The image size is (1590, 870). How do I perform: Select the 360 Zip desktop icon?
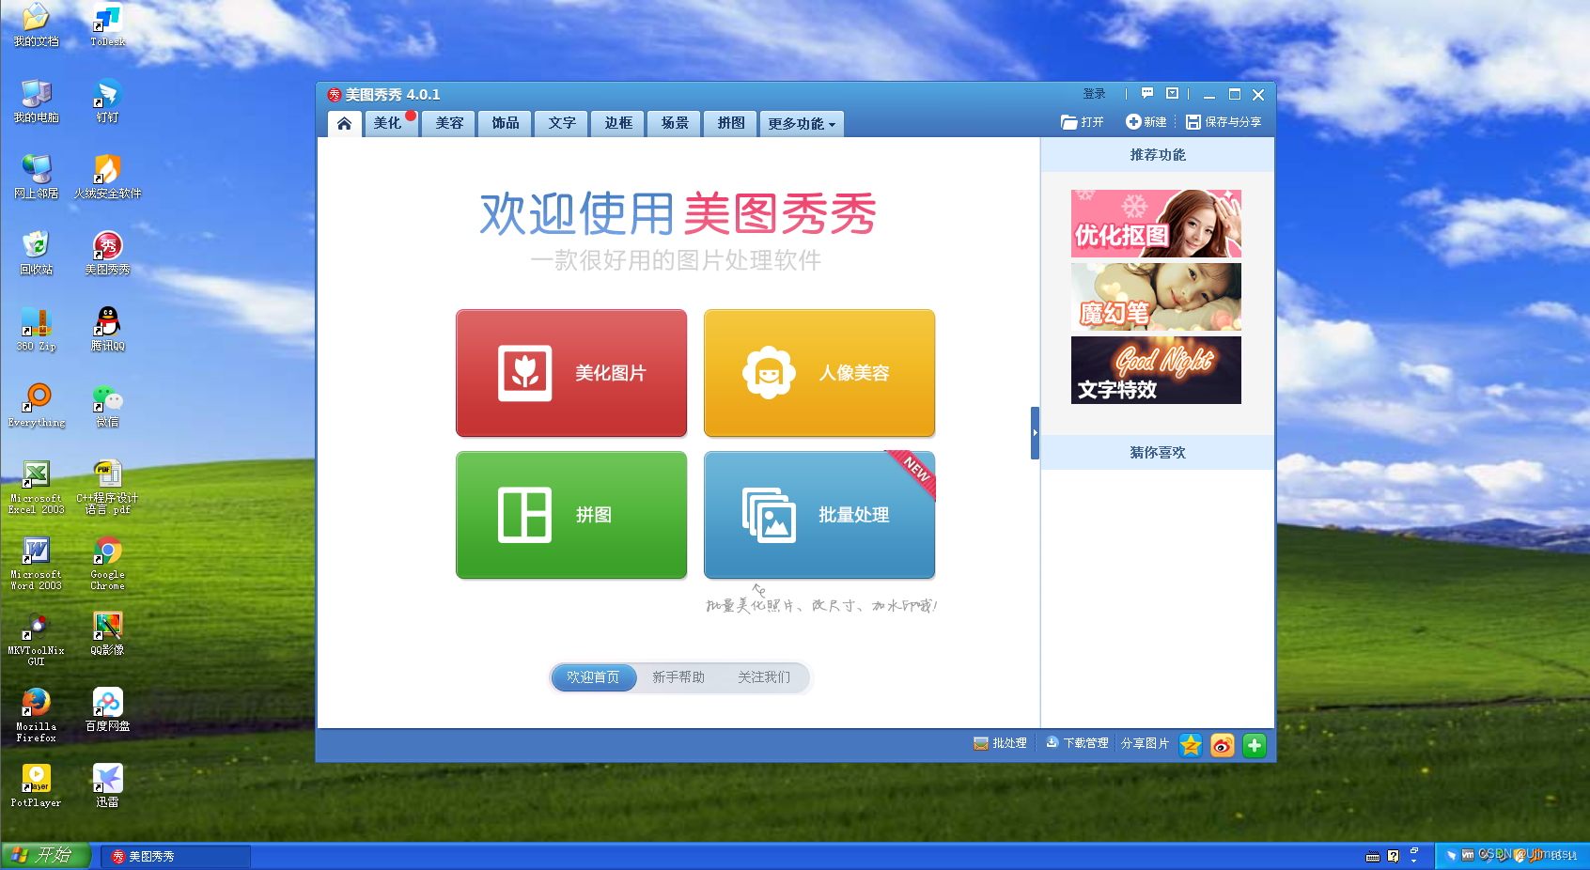coord(36,329)
